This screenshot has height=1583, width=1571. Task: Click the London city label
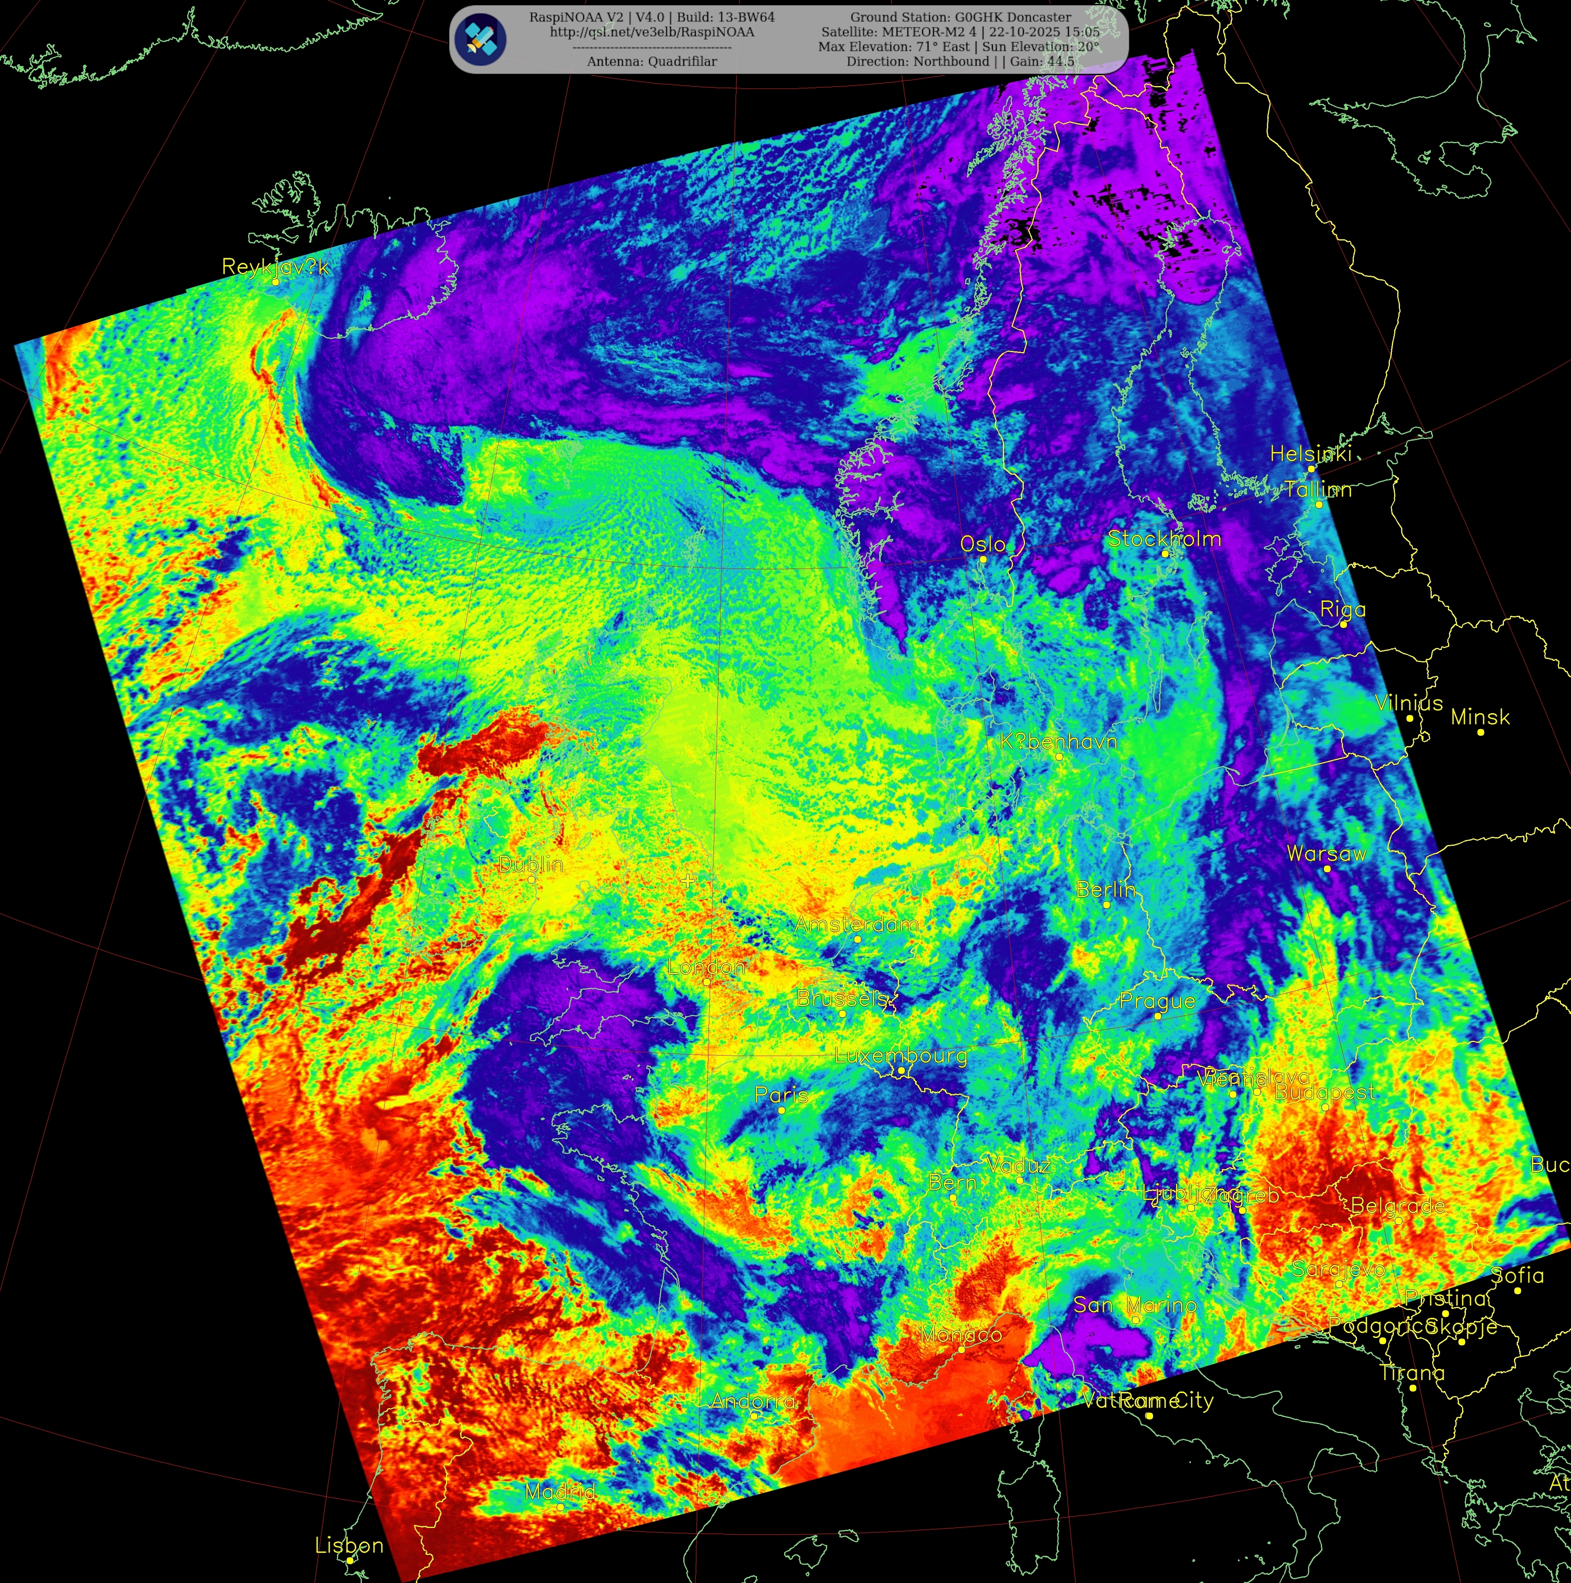click(x=707, y=967)
